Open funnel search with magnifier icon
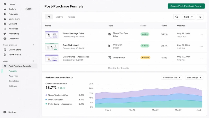The height and width of the screenshot is (118, 209). pyautogui.click(x=177, y=17)
